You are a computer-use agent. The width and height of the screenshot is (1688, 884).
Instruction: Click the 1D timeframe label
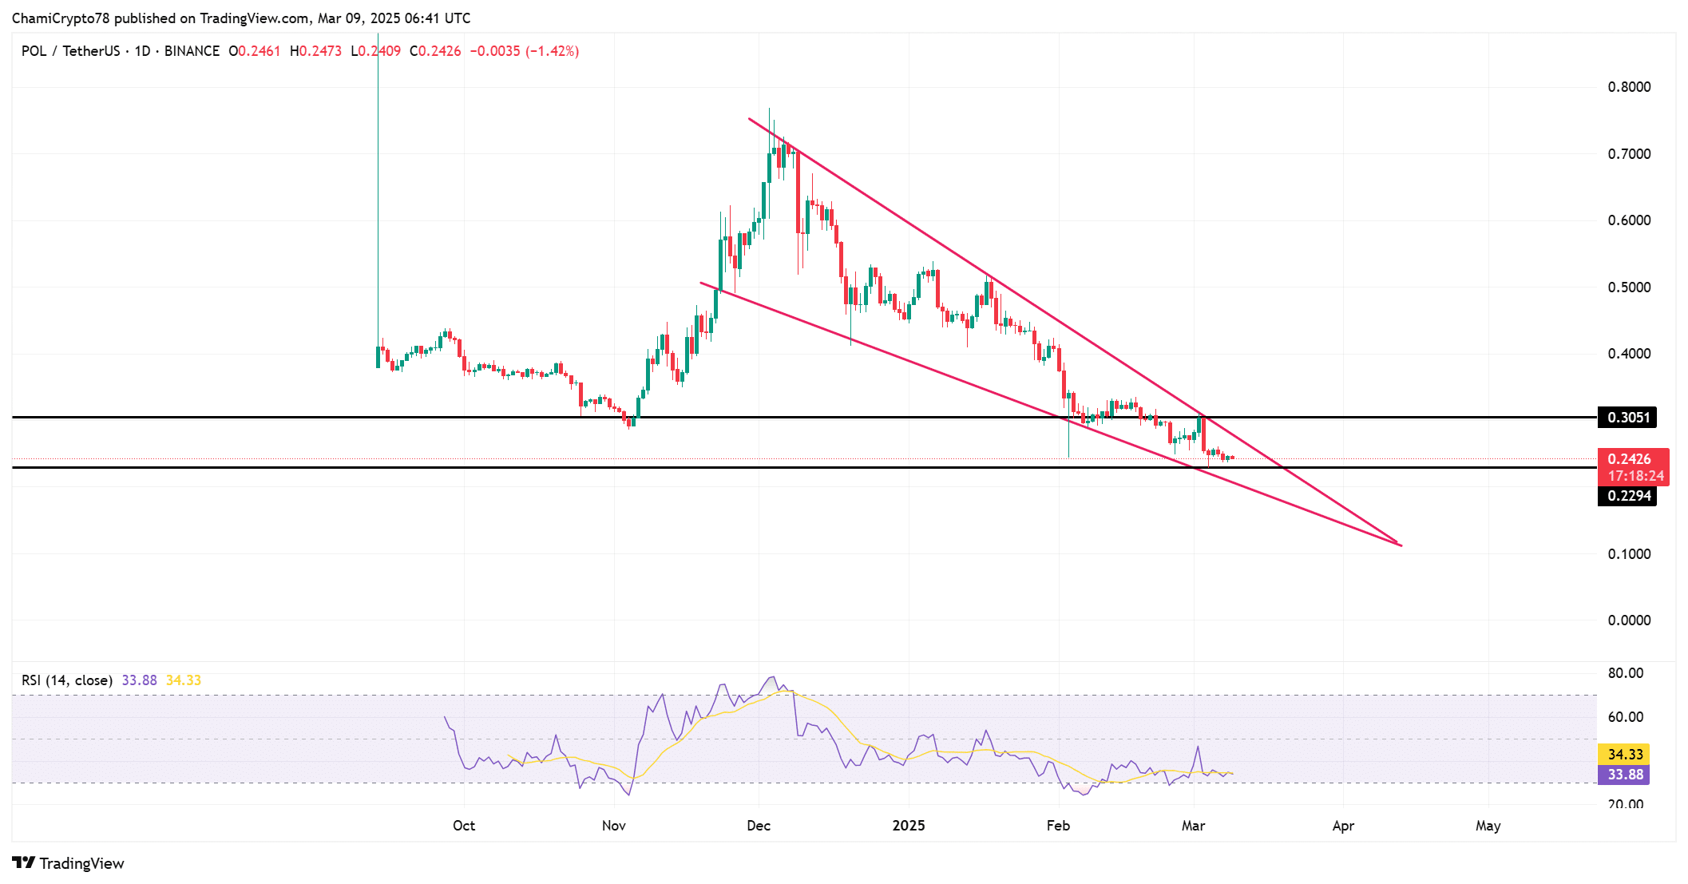[142, 51]
